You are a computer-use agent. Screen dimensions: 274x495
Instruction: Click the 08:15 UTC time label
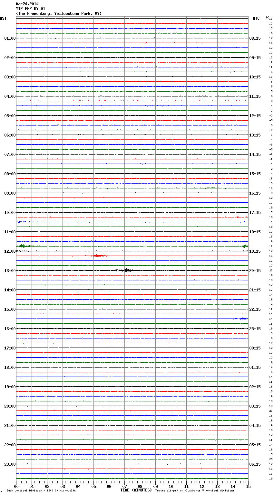[x=255, y=38]
